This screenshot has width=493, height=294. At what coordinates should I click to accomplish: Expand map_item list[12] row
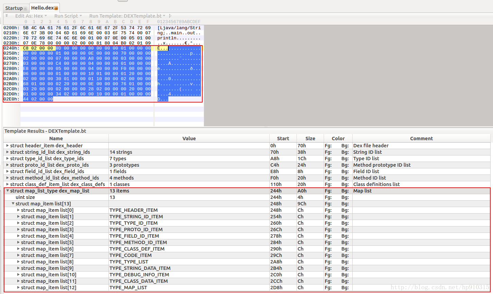tap(18, 288)
